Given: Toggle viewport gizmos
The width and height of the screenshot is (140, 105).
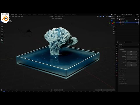Looking at the screenshot, I should [100, 16].
